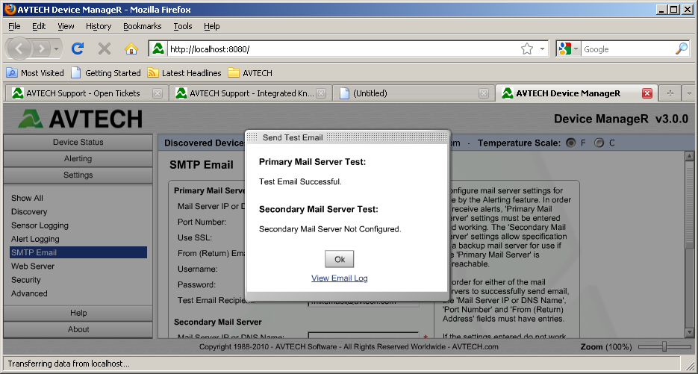Adjust the Zoom slider handle
This screenshot has height=374, width=698.
[x=664, y=346]
